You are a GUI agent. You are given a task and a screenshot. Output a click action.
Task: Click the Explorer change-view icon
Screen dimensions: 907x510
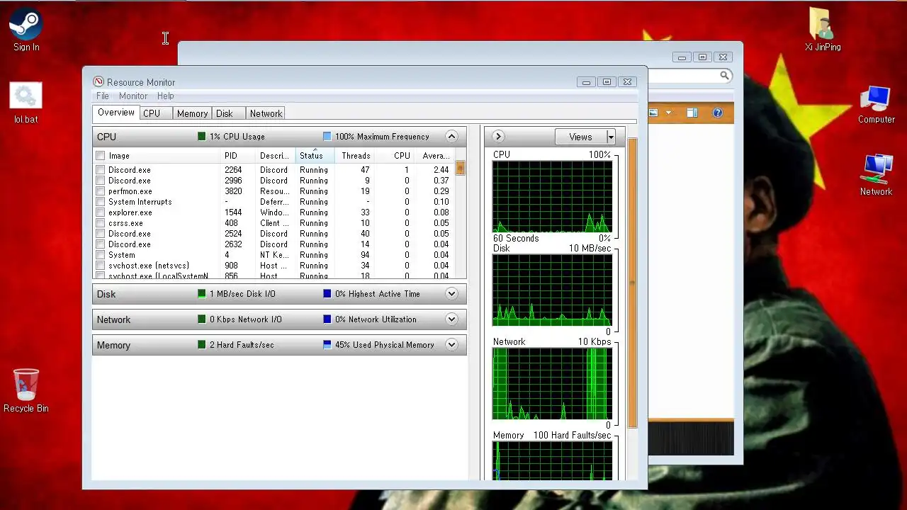coord(653,113)
